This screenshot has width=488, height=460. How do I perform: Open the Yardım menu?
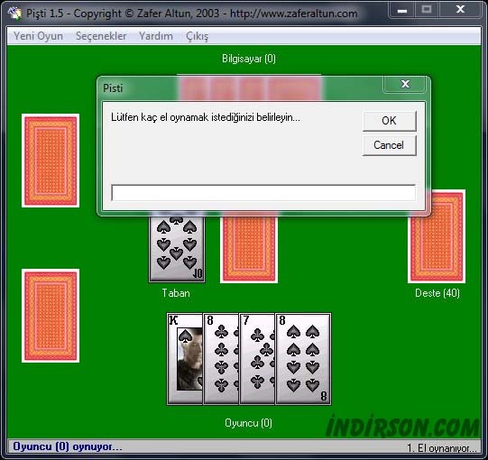point(156,36)
